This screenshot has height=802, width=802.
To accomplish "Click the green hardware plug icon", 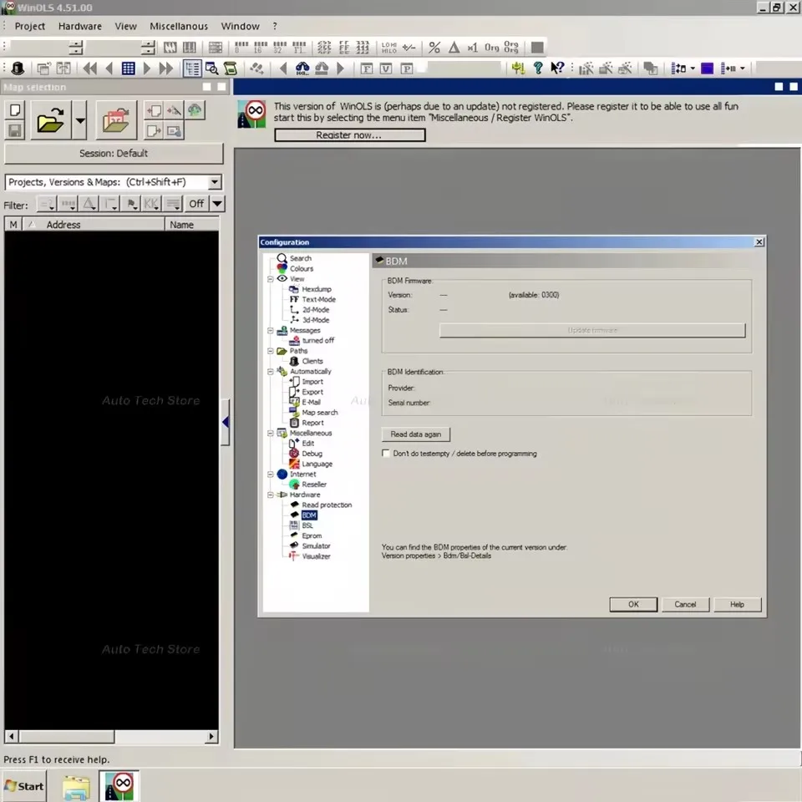I will [x=518, y=68].
